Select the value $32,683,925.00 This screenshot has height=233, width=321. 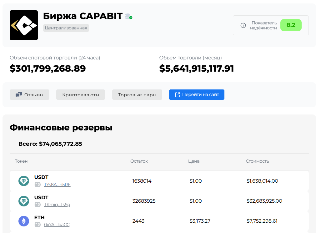264,201
